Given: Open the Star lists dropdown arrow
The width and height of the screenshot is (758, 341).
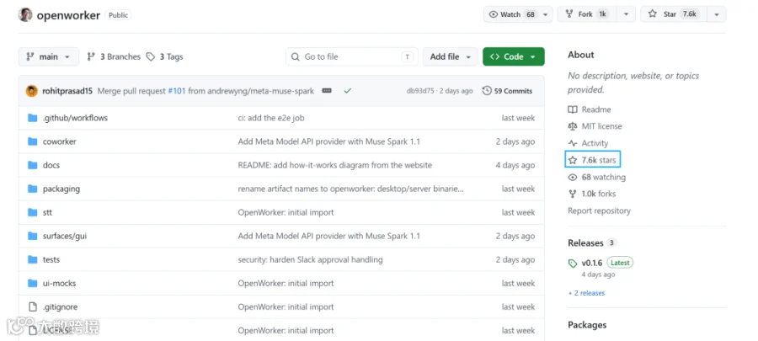Looking at the screenshot, I should pos(717,14).
